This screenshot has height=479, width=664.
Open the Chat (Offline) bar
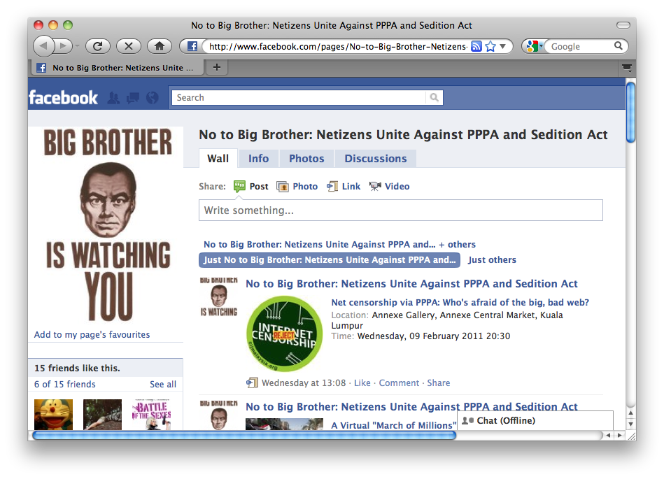pyautogui.click(x=535, y=420)
